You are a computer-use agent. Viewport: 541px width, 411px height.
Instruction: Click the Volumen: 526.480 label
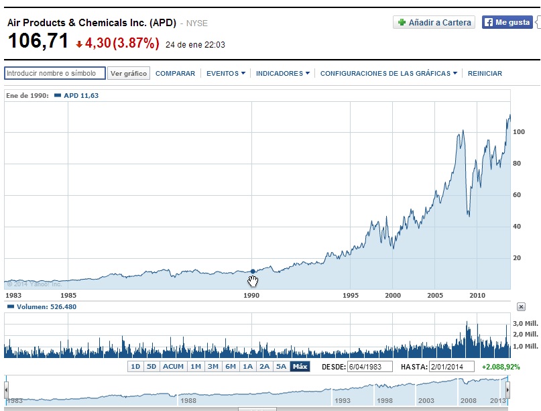[x=46, y=307]
